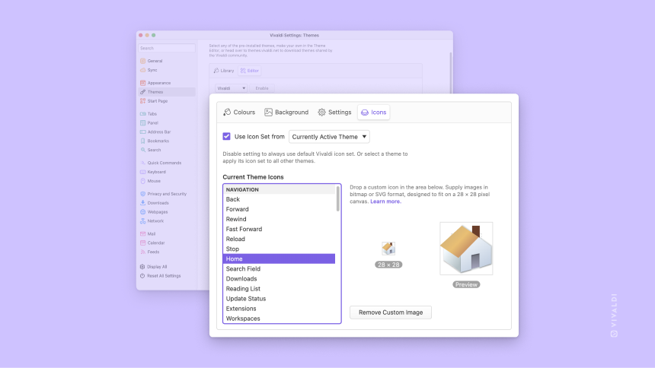
Task: Open the Network icon in sidebar
Action: [143, 221]
